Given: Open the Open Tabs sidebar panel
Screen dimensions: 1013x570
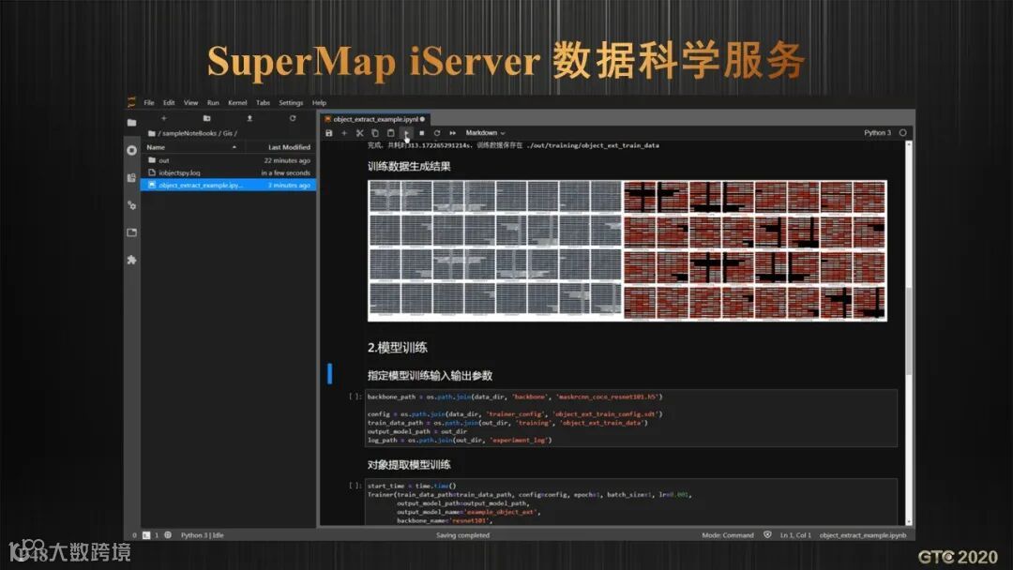Looking at the screenshot, I should (x=132, y=232).
